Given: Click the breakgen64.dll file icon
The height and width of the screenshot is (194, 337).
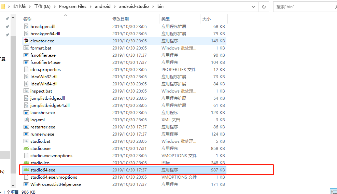Looking at the screenshot, I should pos(26,33).
